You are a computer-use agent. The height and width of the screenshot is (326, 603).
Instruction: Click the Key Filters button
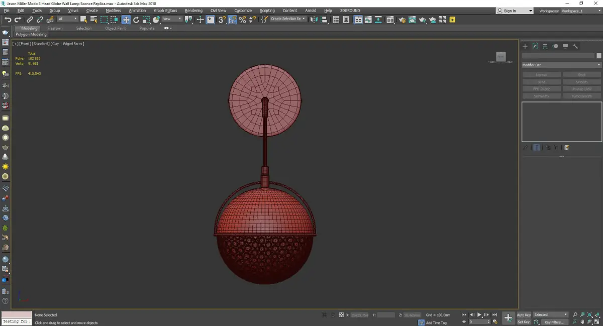pyautogui.click(x=554, y=322)
